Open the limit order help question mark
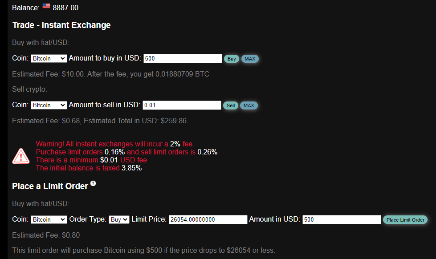Screen dimensions: 436x259 93,183
